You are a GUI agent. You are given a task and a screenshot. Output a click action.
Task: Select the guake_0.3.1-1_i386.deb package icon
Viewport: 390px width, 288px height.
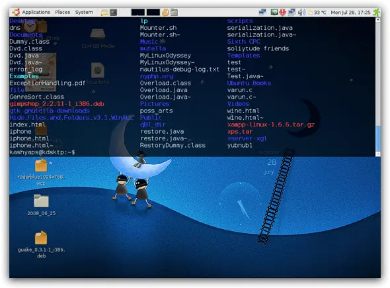[x=41, y=244]
